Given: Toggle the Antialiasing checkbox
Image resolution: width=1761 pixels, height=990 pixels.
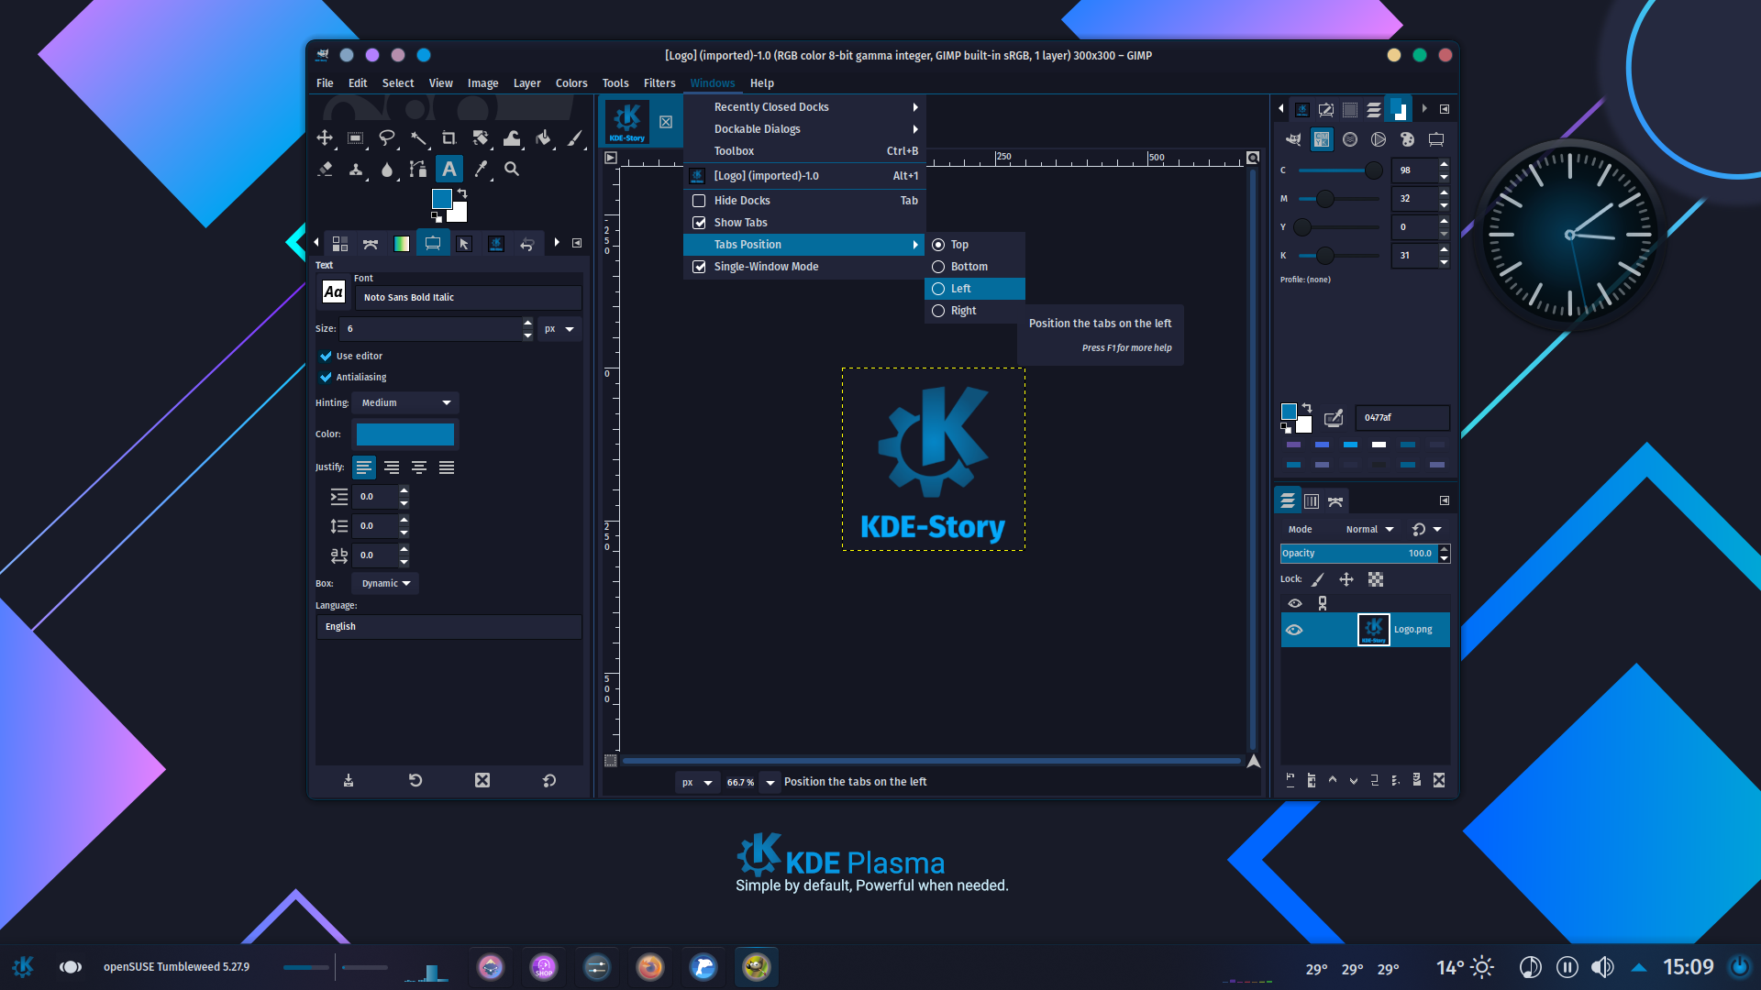Looking at the screenshot, I should point(326,377).
